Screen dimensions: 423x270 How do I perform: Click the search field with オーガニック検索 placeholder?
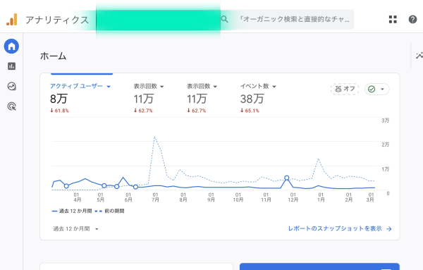pyautogui.click(x=287, y=19)
